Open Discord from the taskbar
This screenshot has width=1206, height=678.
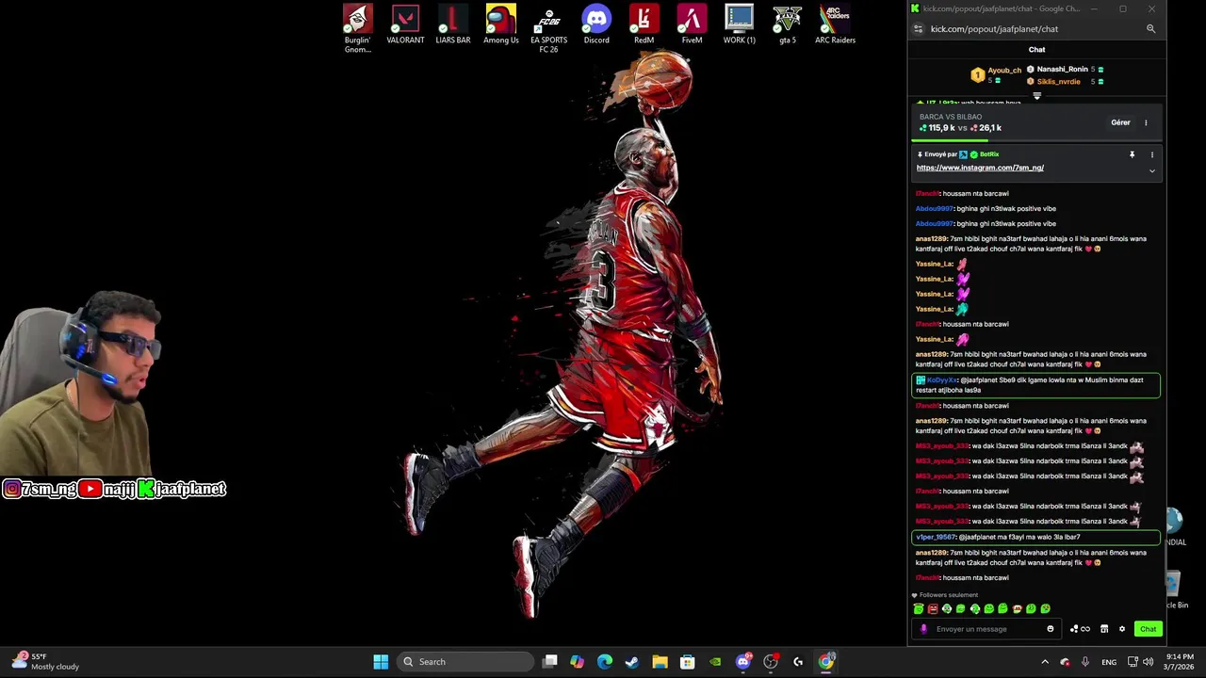(742, 662)
